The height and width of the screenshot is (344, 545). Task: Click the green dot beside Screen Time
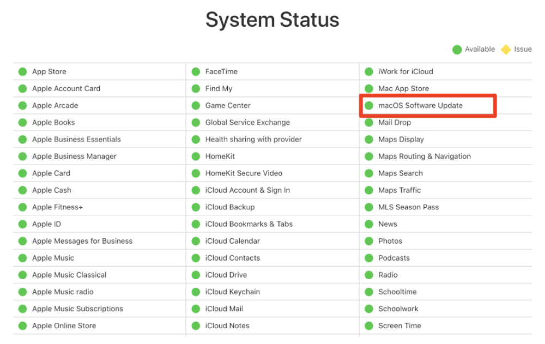[369, 325]
